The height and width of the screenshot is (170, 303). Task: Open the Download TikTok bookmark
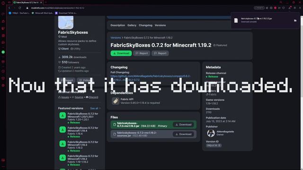pyautogui.click(x=66, y=13)
